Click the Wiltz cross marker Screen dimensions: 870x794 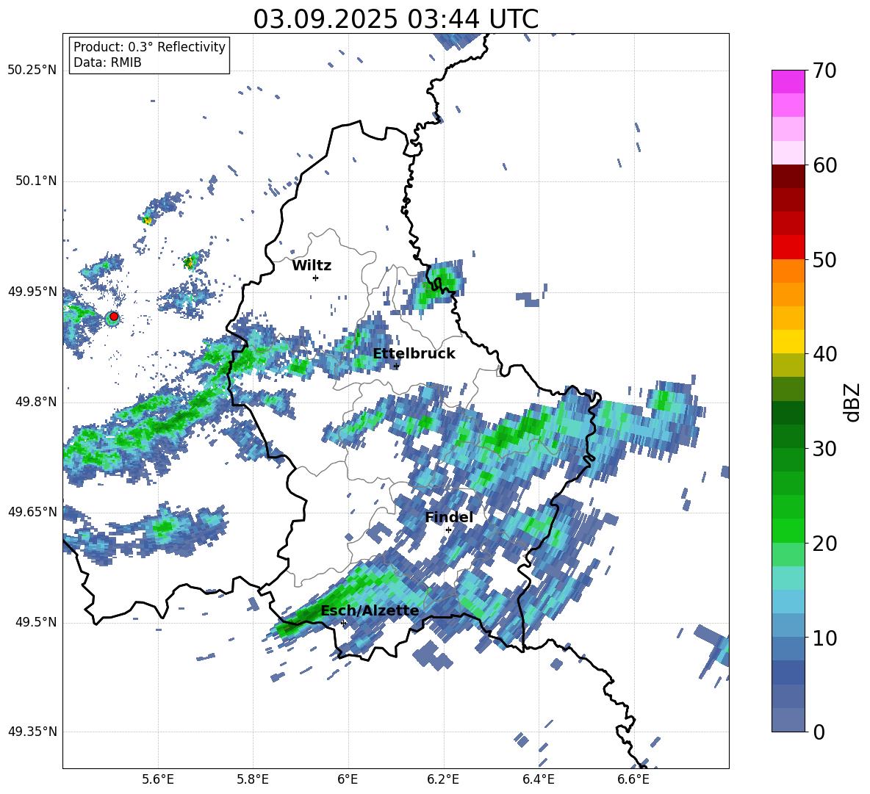[x=316, y=278]
